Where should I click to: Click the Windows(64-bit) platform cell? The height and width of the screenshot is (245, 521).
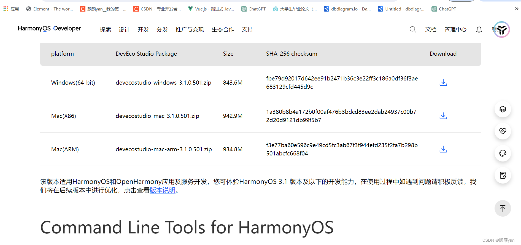73,83
